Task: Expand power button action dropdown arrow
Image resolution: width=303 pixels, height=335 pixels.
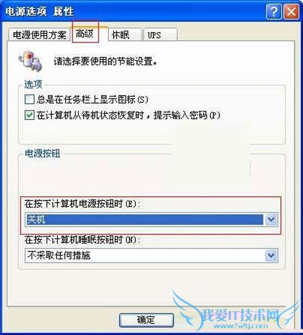Action: (x=271, y=219)
